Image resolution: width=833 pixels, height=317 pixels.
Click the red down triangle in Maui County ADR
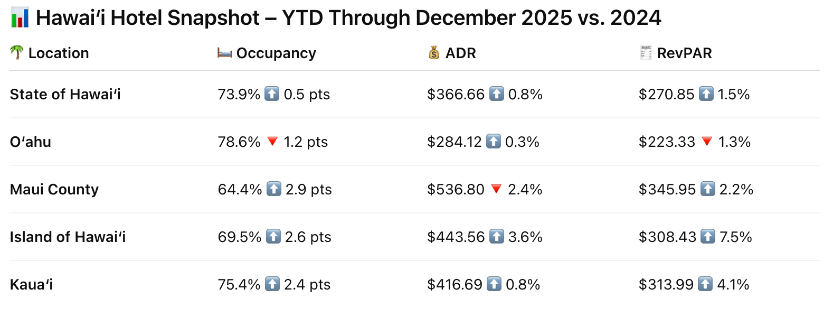coord(496,189)
